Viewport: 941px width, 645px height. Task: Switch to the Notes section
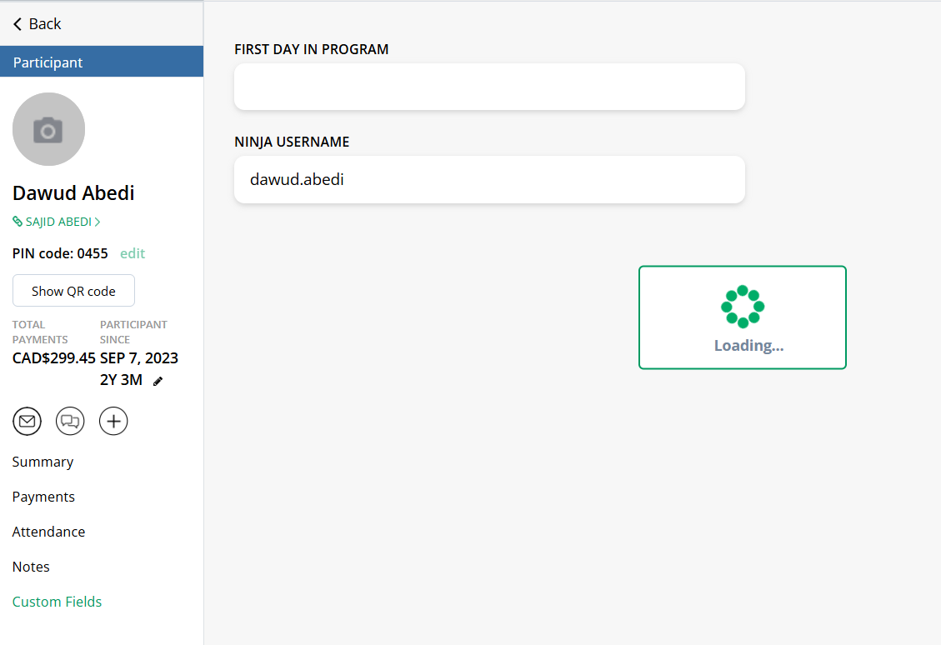tap(31, 567)
